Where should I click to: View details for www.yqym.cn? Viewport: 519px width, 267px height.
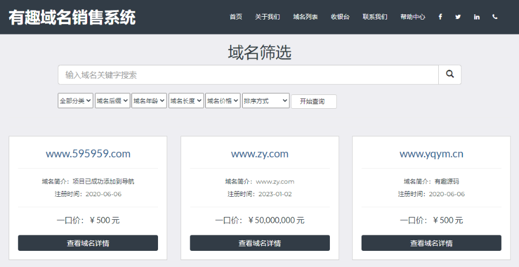click(x=431, y=243)
